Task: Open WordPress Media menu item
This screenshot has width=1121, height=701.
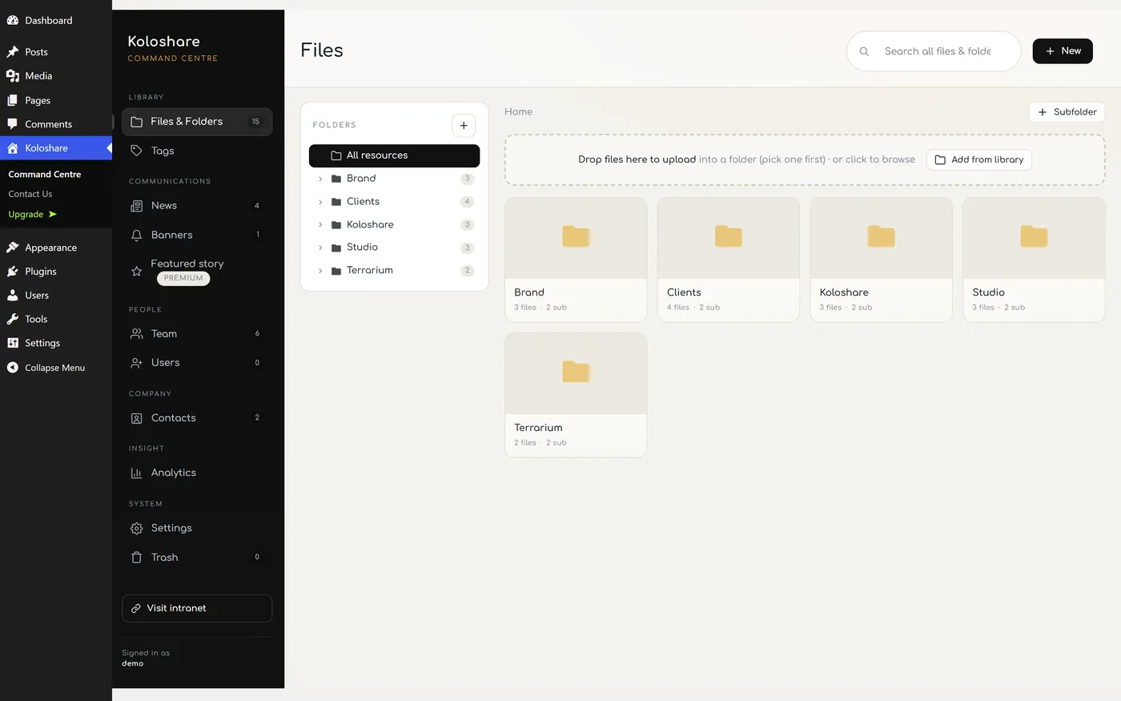Action: (x=56, y=76)
